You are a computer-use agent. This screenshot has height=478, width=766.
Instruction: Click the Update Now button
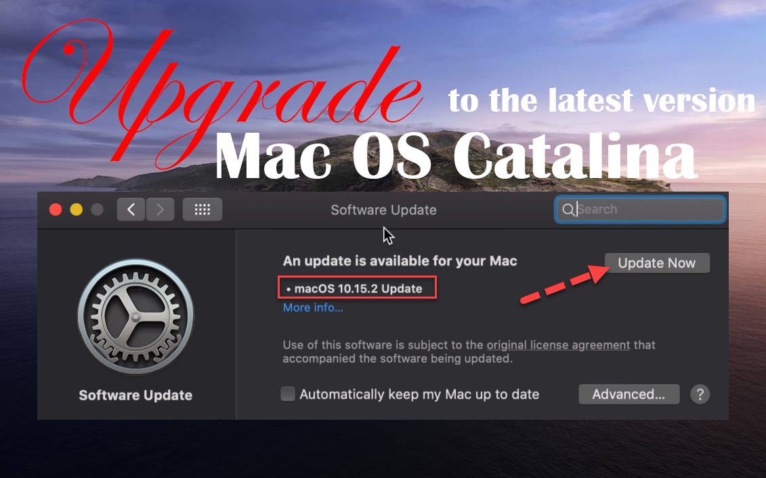point(657,263)
